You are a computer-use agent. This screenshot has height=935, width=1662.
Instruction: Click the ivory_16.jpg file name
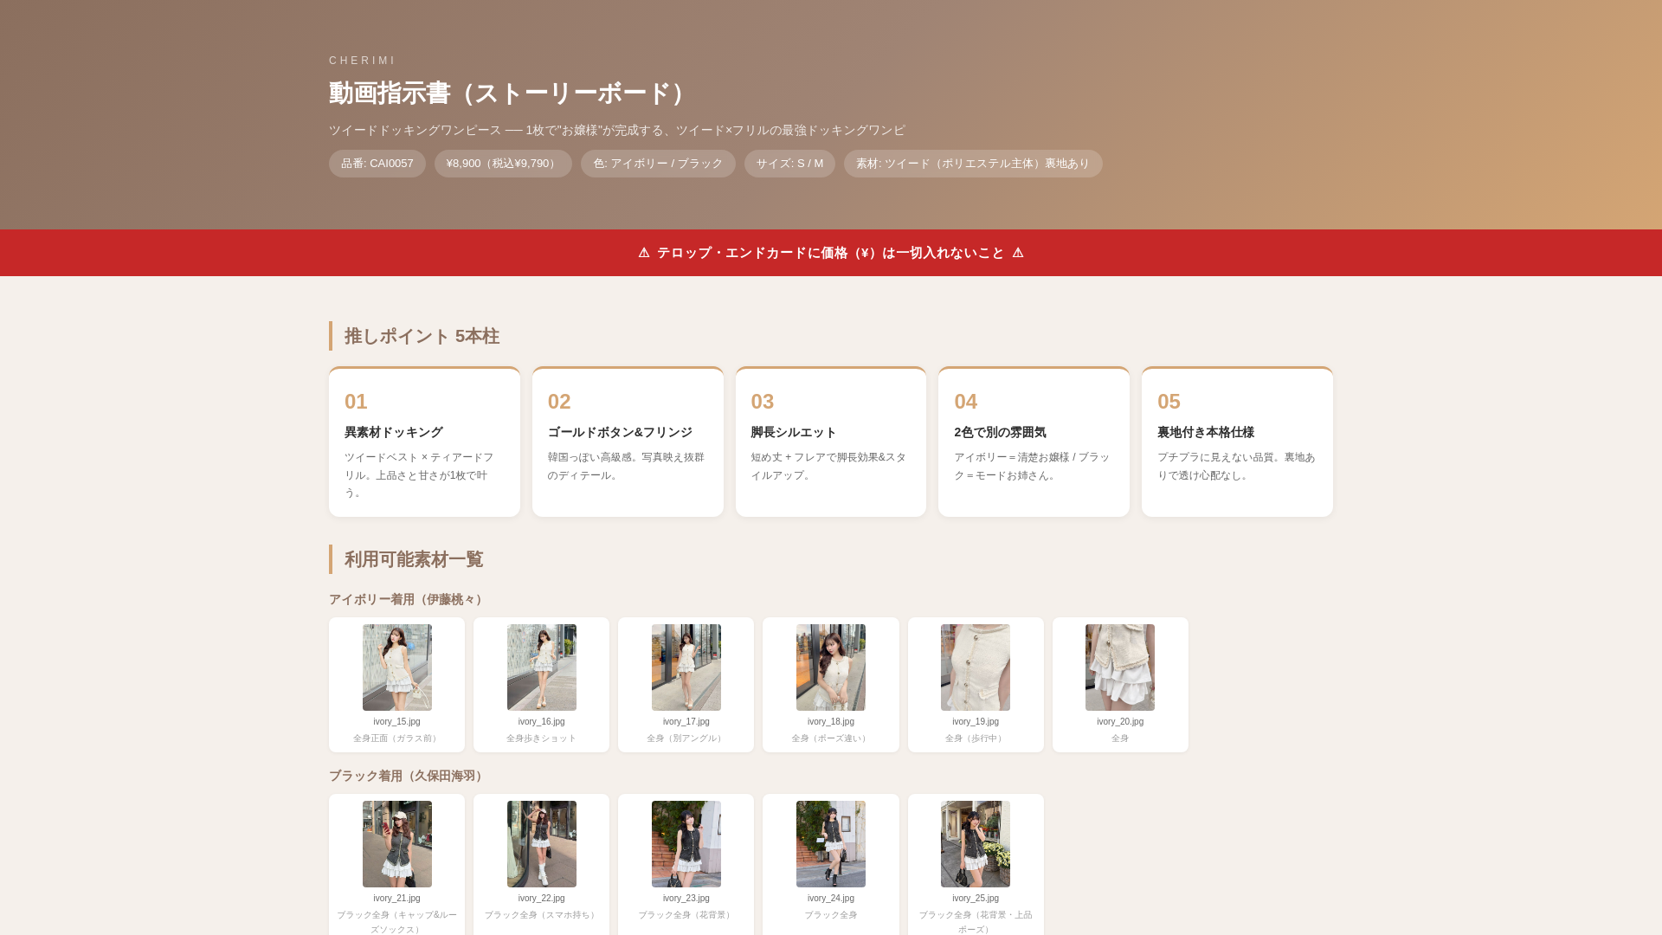tap(541, 721)
